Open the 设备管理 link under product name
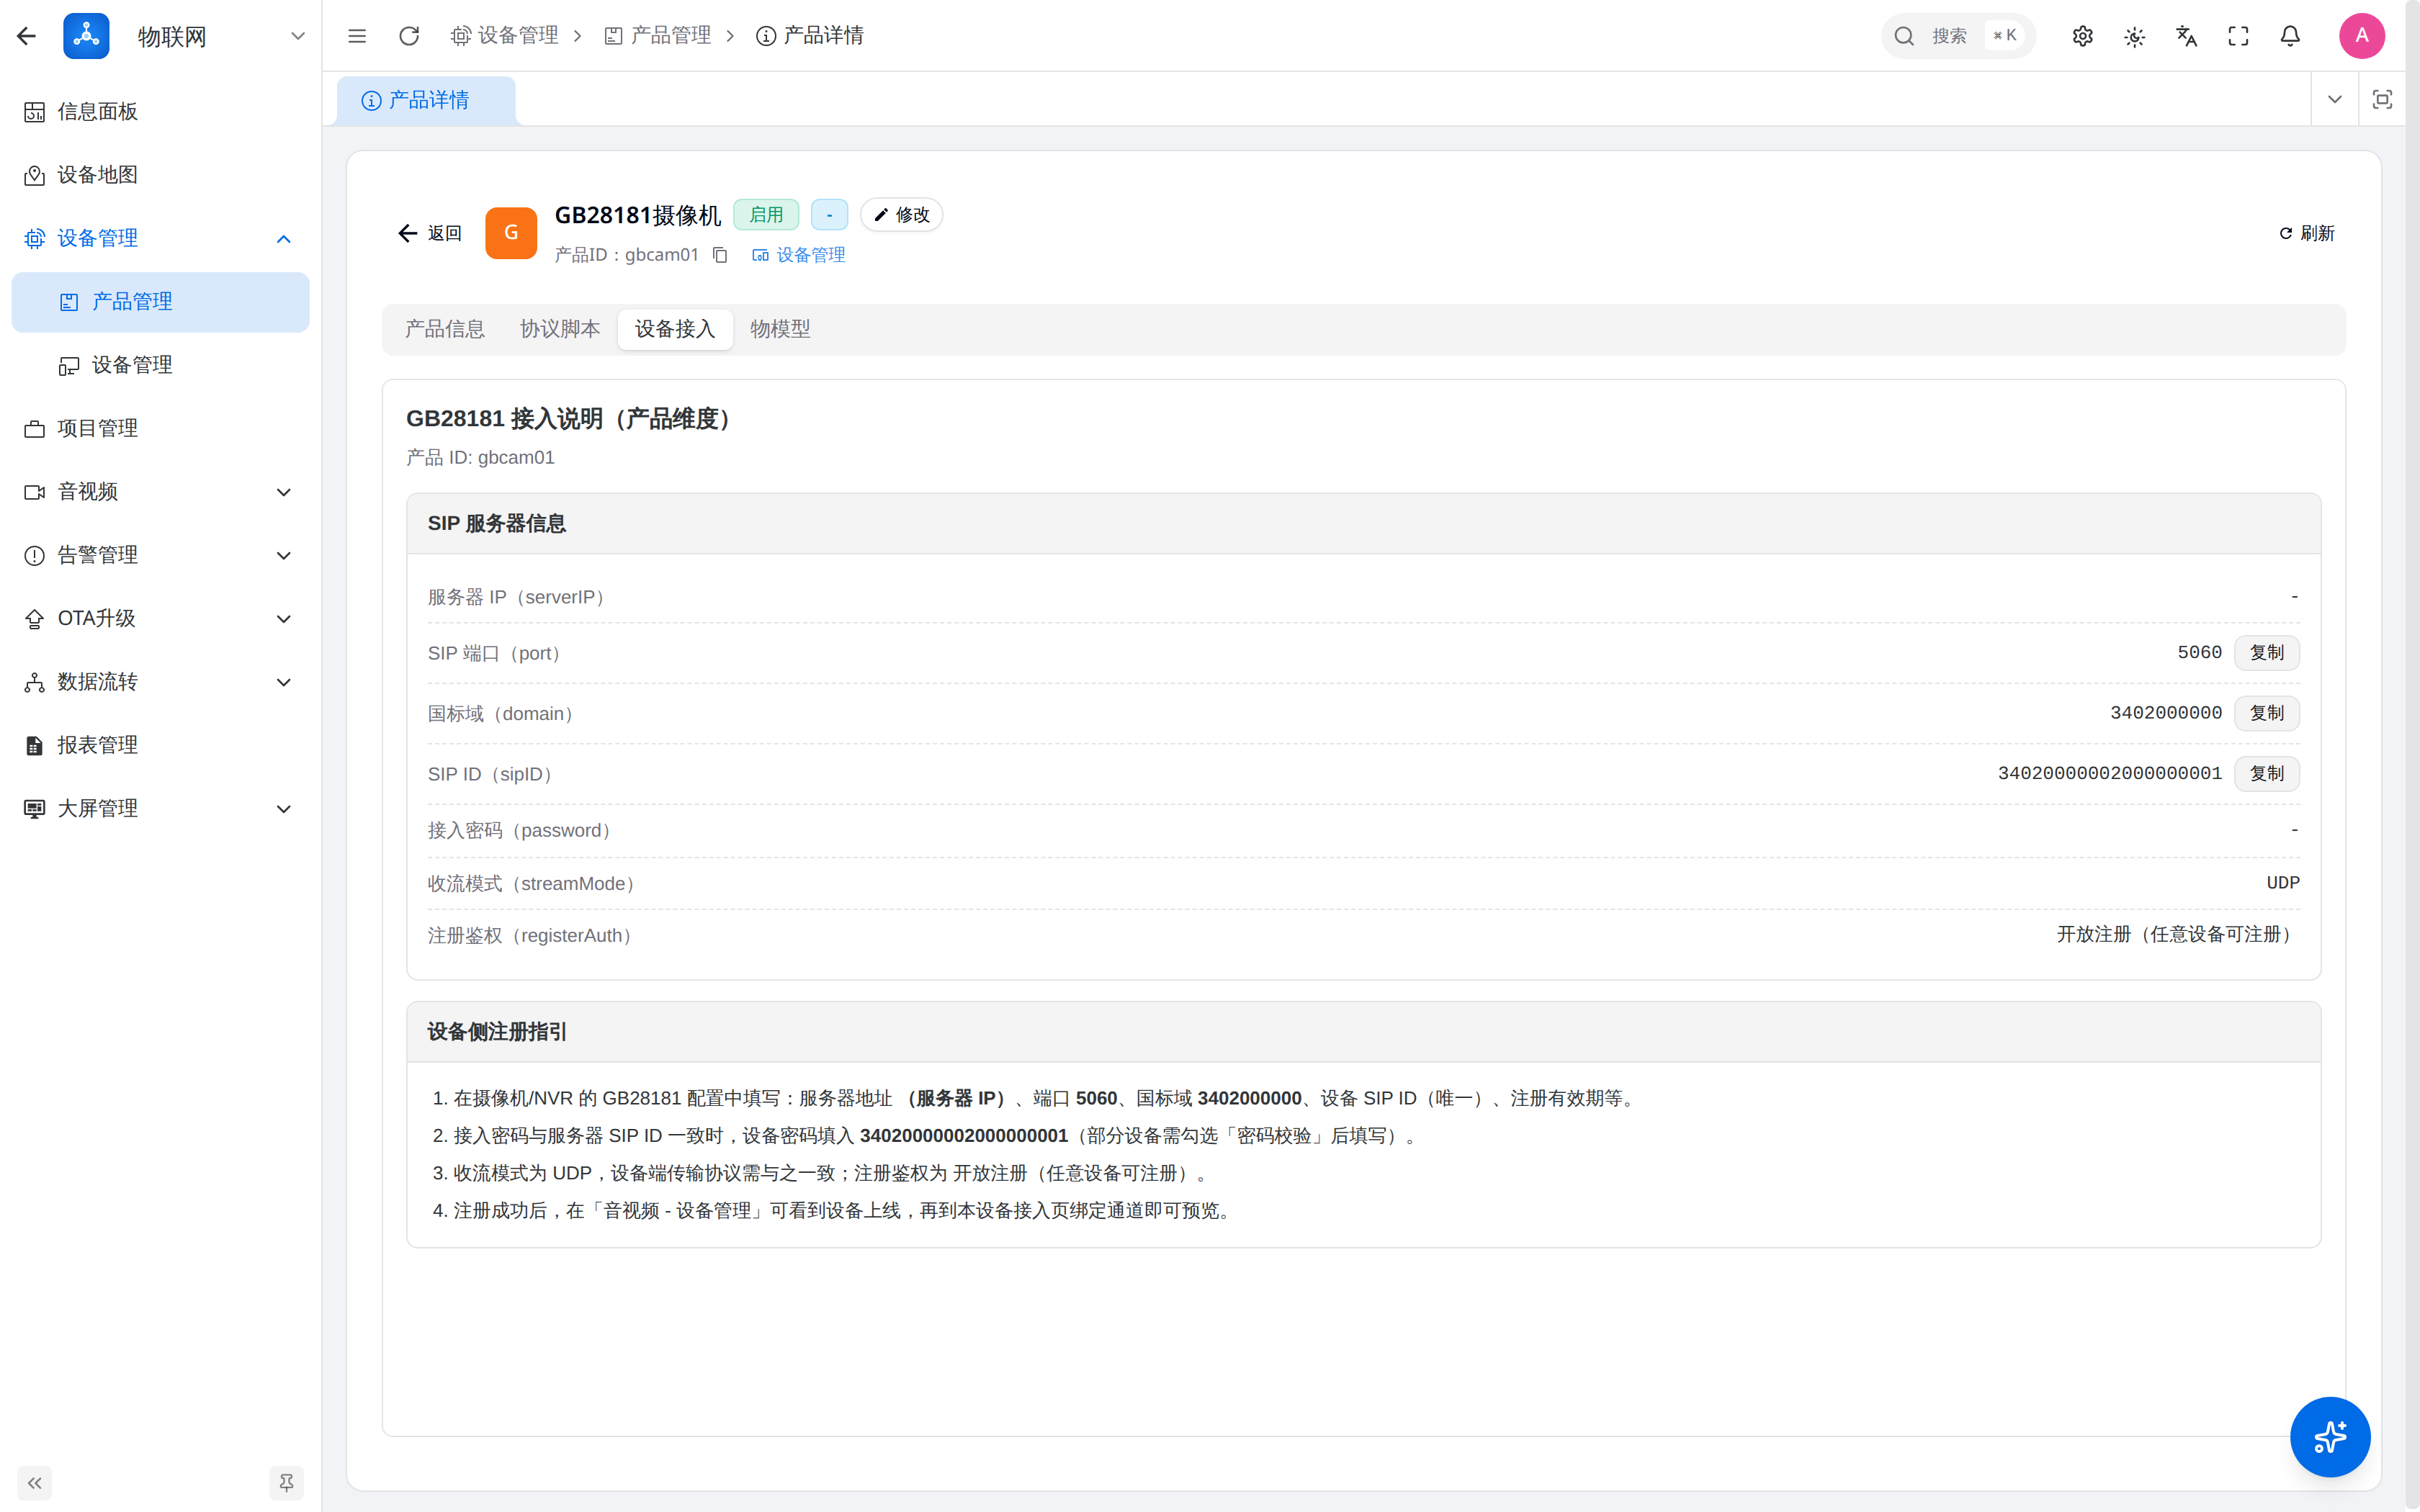Viewport: 2420px width, 1512px height. 798,255
